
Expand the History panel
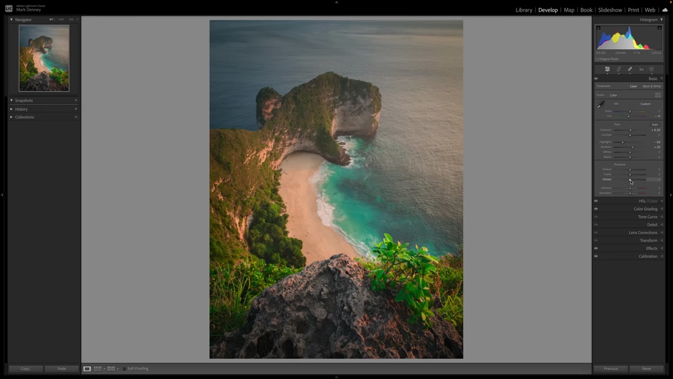(11, 109)
